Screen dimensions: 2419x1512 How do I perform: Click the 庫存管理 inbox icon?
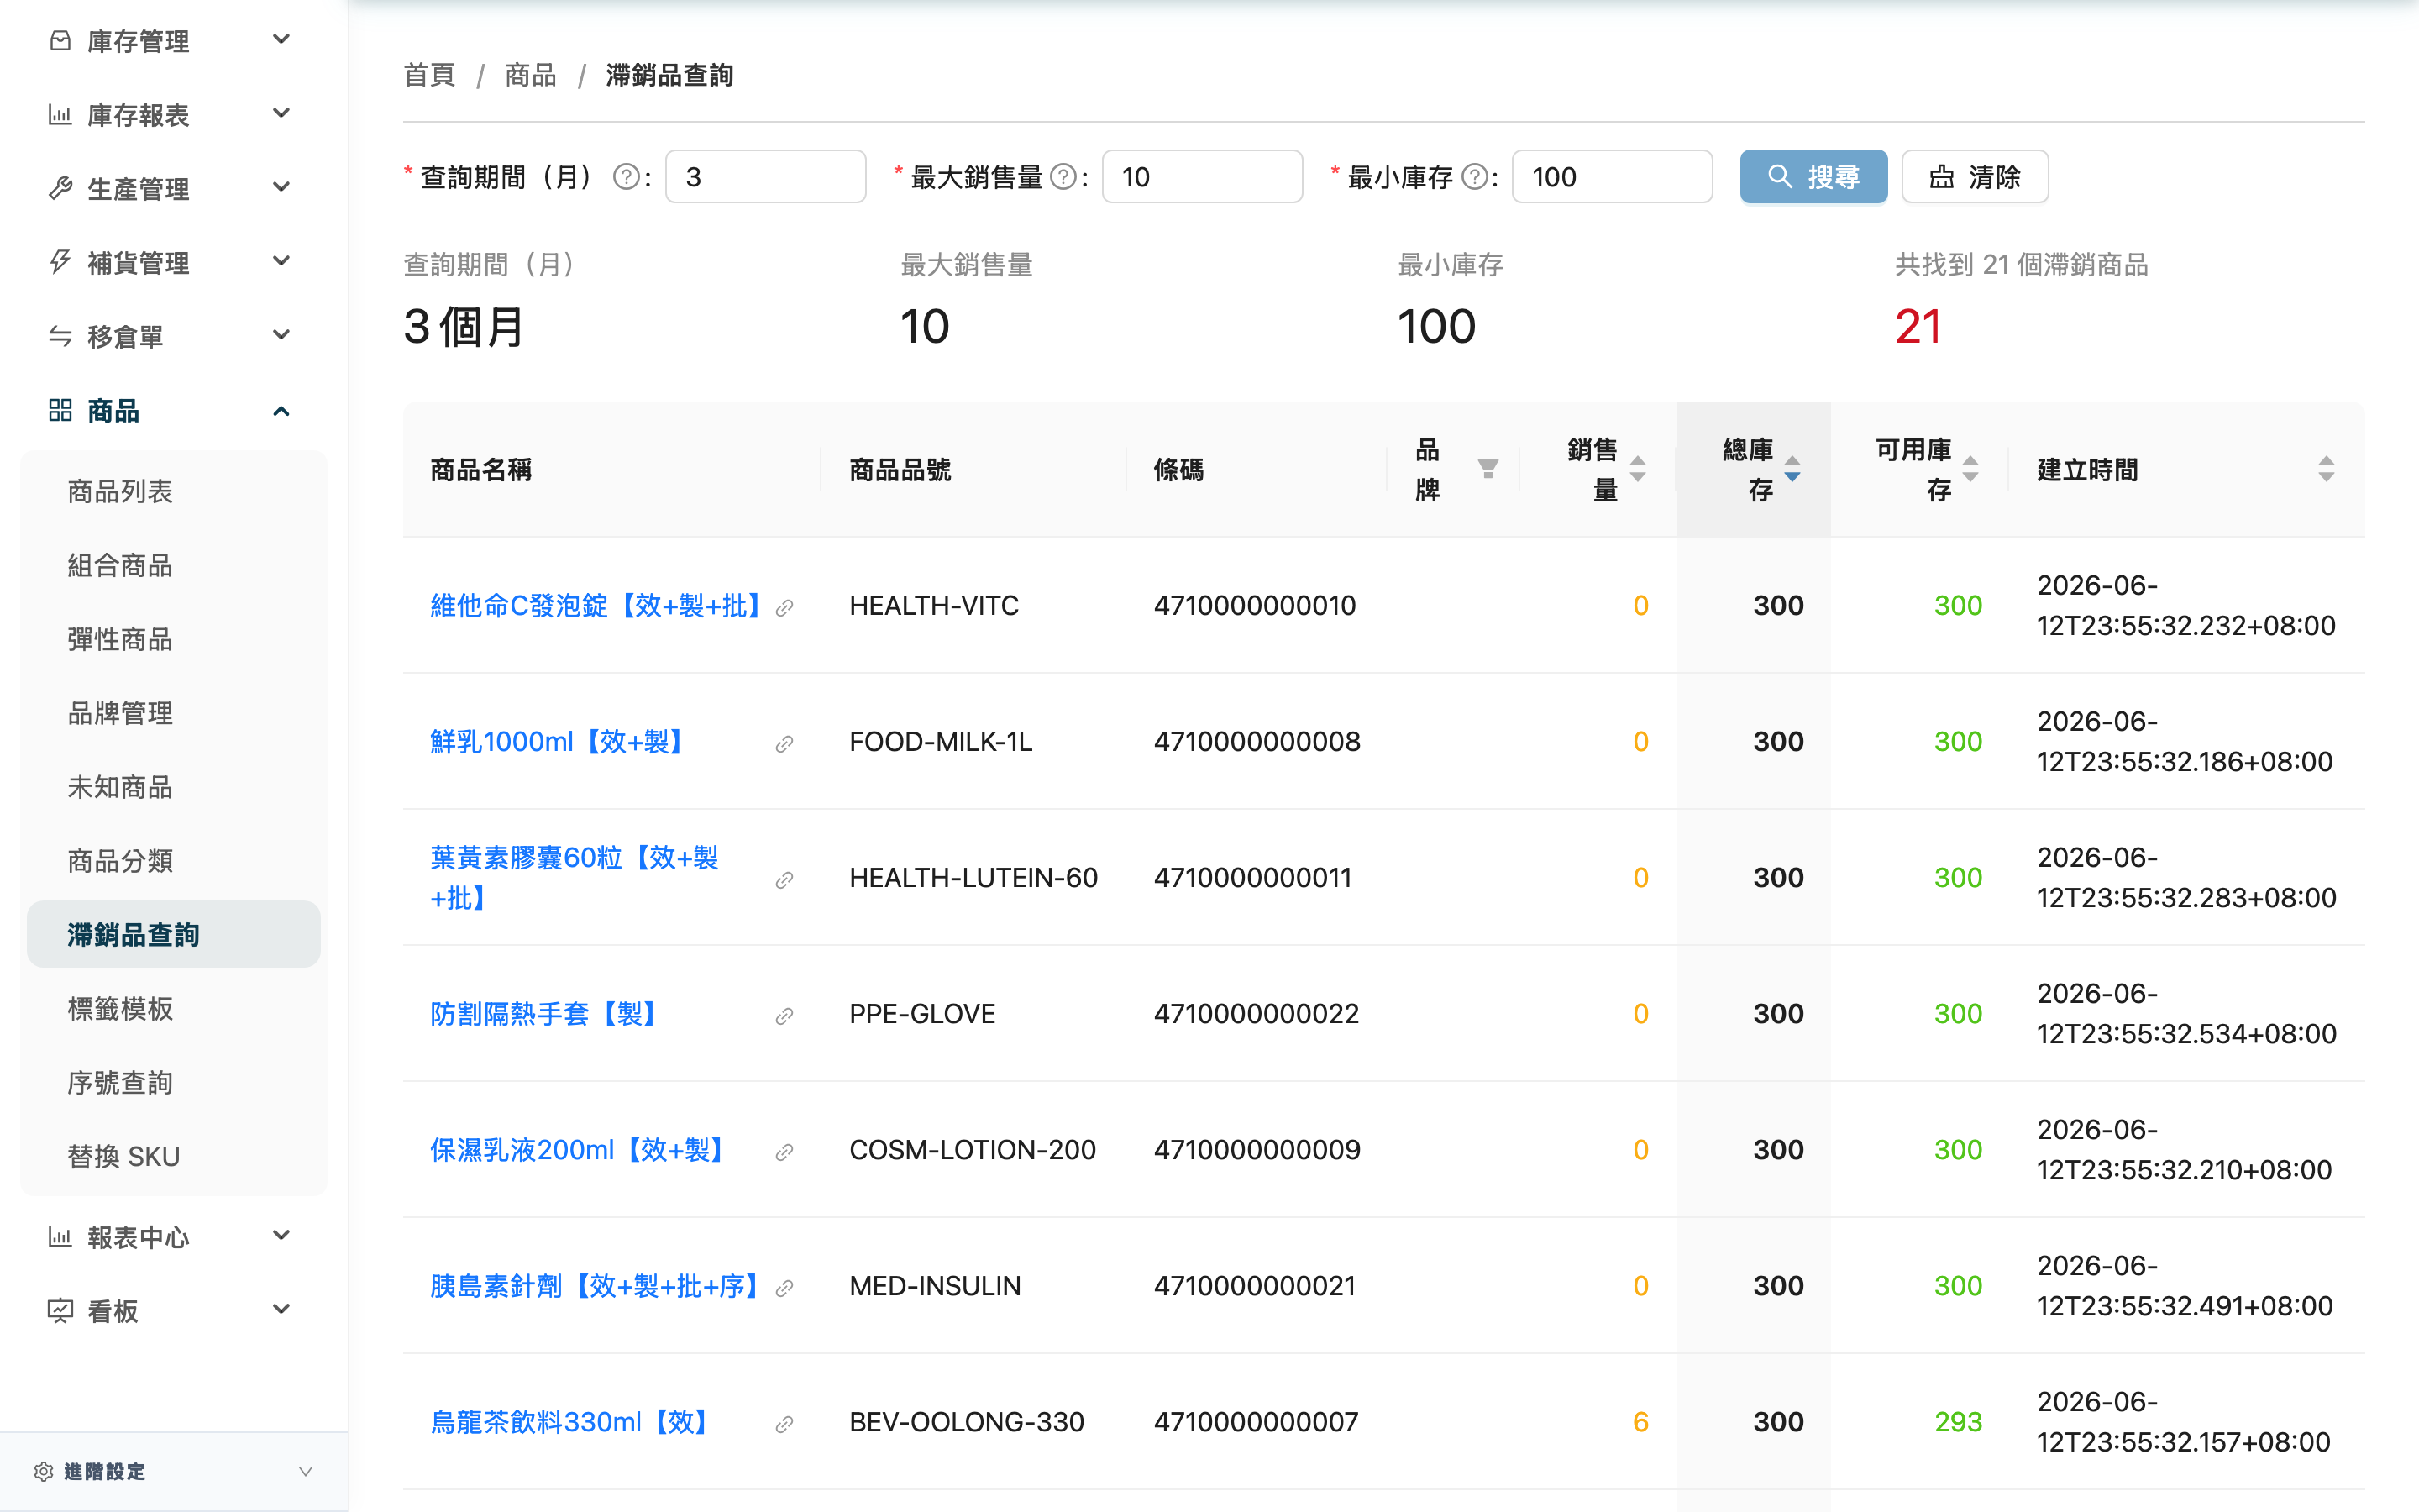click(x=60, y=40)
